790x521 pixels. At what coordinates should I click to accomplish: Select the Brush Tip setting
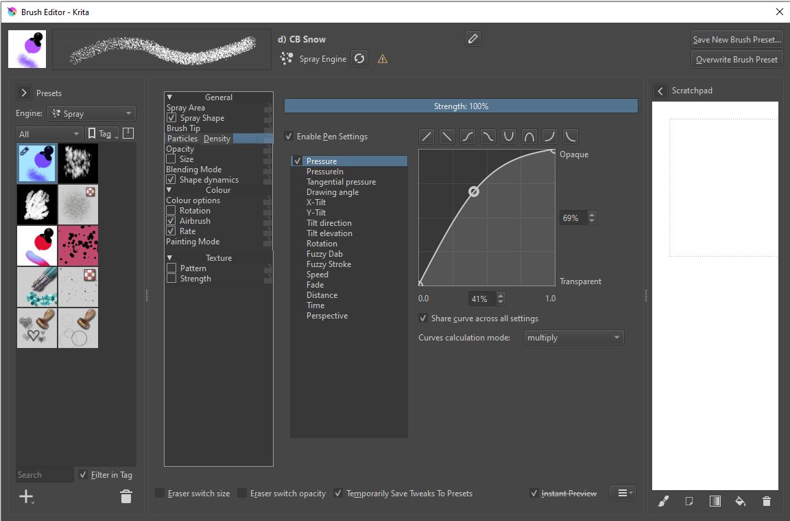[x=183, y=128]
